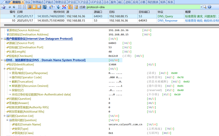This screenshot has height=136, width=219.
Task: Close the 数据包 tab with X
Action: pos(23,2)
